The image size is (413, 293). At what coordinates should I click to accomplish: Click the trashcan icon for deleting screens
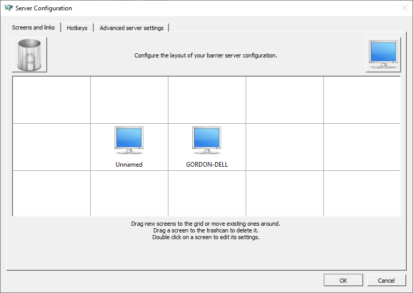tap(30, 55)
